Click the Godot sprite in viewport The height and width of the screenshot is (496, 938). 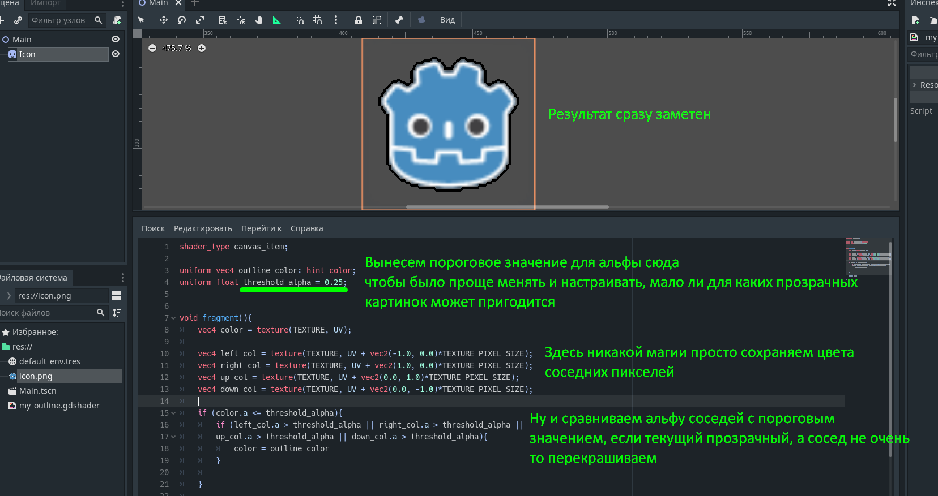tap(448, 124)
